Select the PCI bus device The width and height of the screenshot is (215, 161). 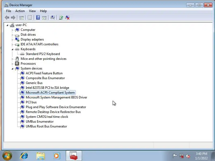pyautogui.click(x=31, y=102)
